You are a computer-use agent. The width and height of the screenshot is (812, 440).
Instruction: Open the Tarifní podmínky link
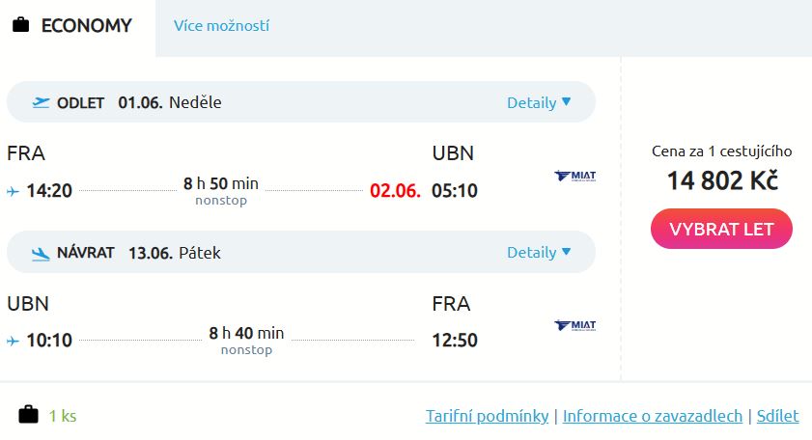[x=487, y=417]
